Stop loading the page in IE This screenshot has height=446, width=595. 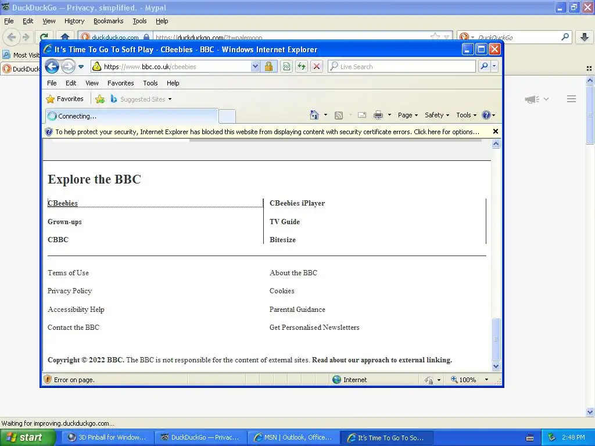coord(317,67)
